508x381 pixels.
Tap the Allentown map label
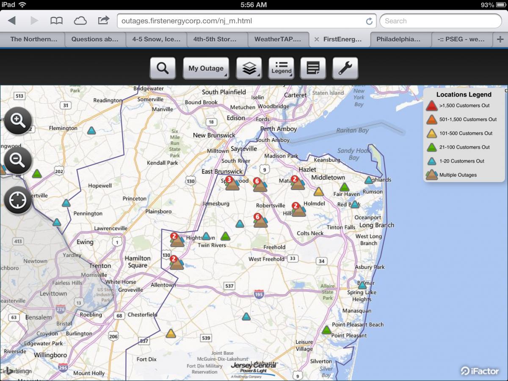163,285
